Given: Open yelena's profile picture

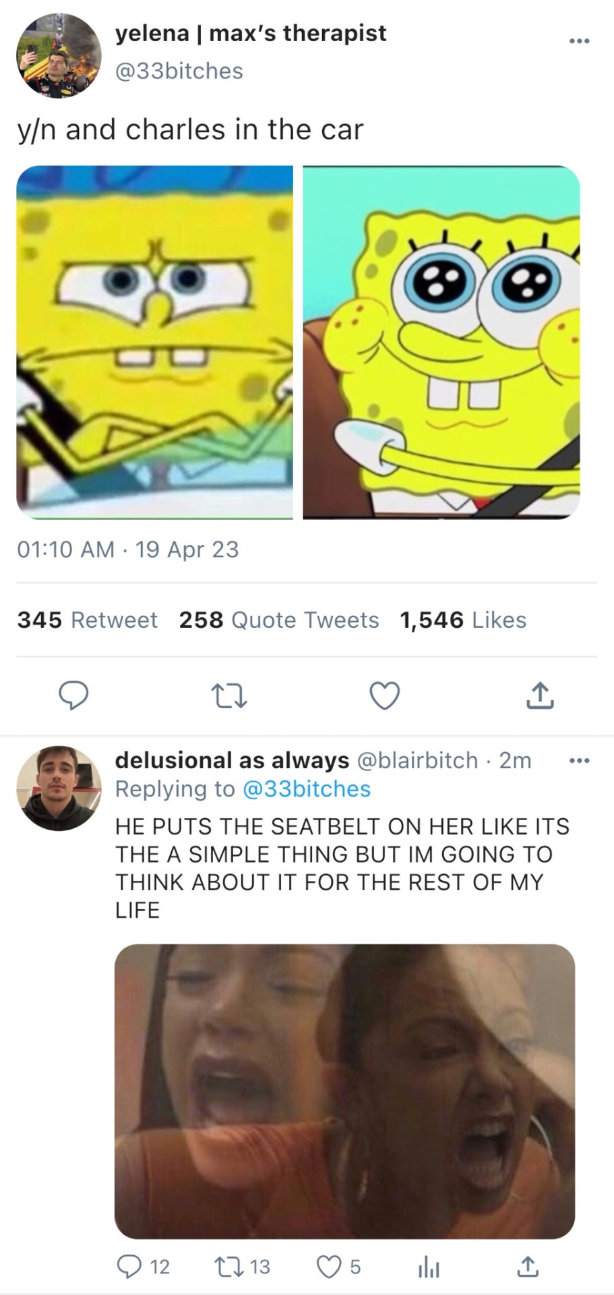Looking at the screenshot, I should 59,55.
